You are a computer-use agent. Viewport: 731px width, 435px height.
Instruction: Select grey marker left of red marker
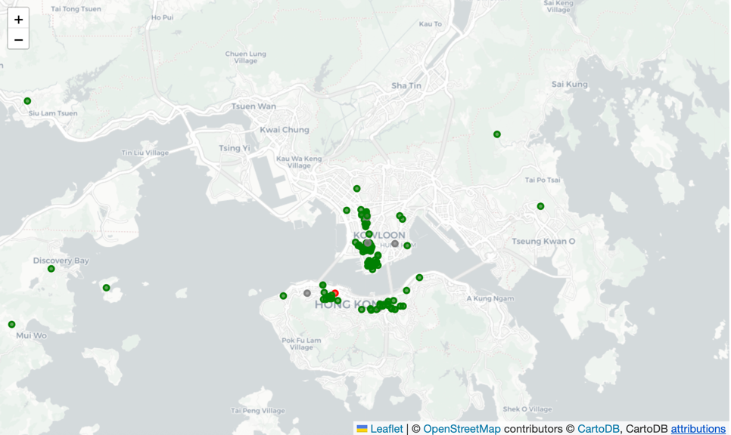click(307, 293)
